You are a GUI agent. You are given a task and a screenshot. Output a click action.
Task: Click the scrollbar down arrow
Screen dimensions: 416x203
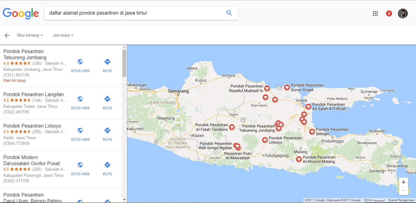click(124, 200)
